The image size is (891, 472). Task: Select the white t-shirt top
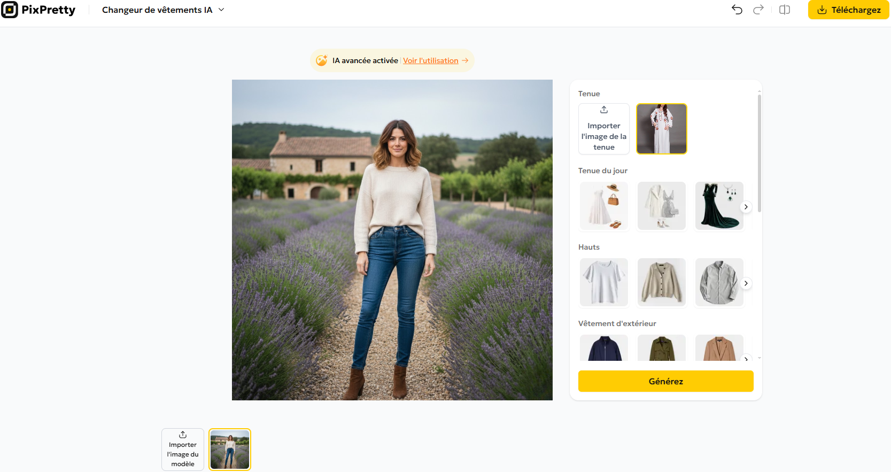click(x=604, y=282)
